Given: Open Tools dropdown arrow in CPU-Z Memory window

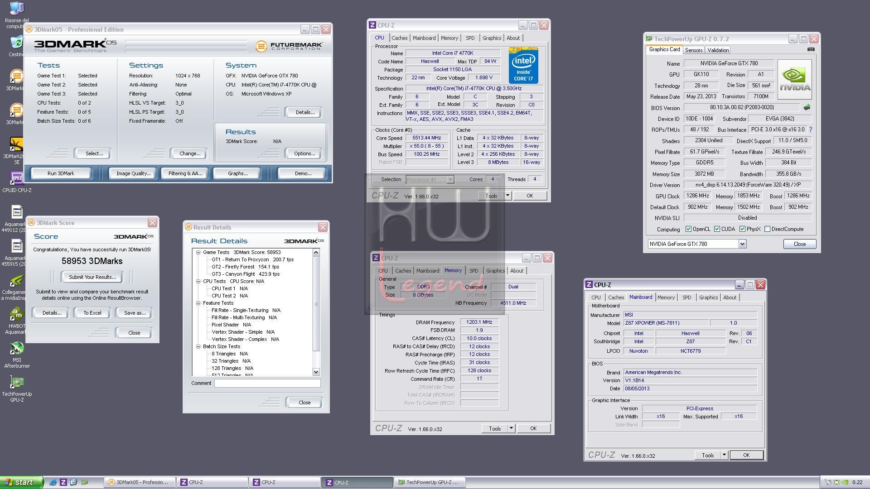Looking at the screenshot, I should 511,428.
